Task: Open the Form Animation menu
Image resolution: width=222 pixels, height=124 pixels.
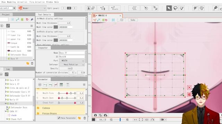Action: [37, 2]
